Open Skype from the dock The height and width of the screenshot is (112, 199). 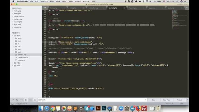point(87,109)
